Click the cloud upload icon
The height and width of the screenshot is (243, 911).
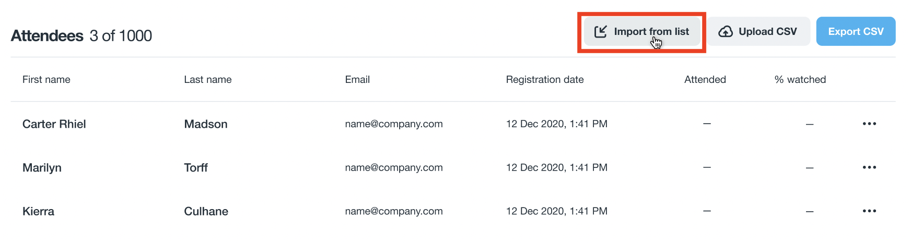coord(725,32)
